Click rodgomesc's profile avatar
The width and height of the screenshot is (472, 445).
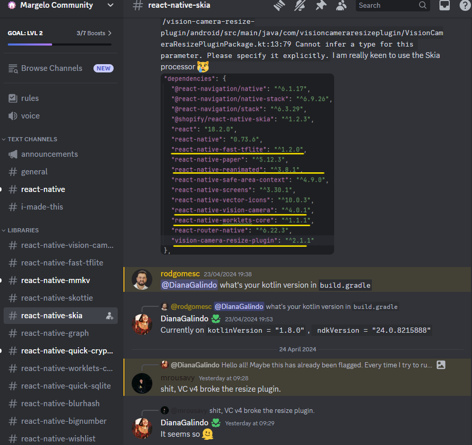coord(142,280)
